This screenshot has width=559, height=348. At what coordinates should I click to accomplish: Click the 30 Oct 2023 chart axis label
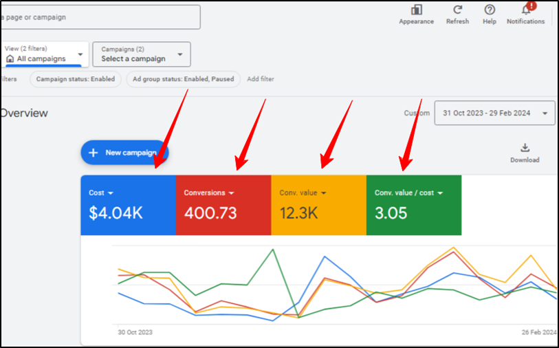click(135, 332)
